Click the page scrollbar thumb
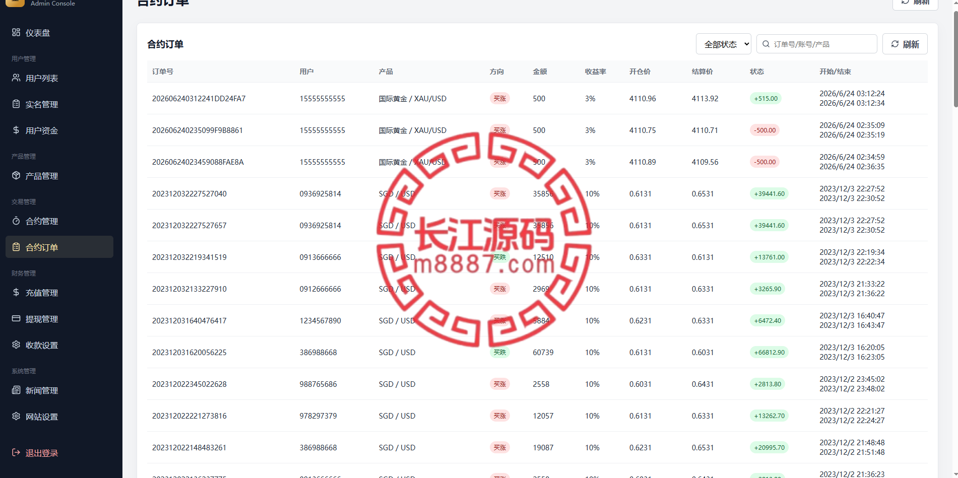This screenshot has height=478, width=958. coord(955,58)
